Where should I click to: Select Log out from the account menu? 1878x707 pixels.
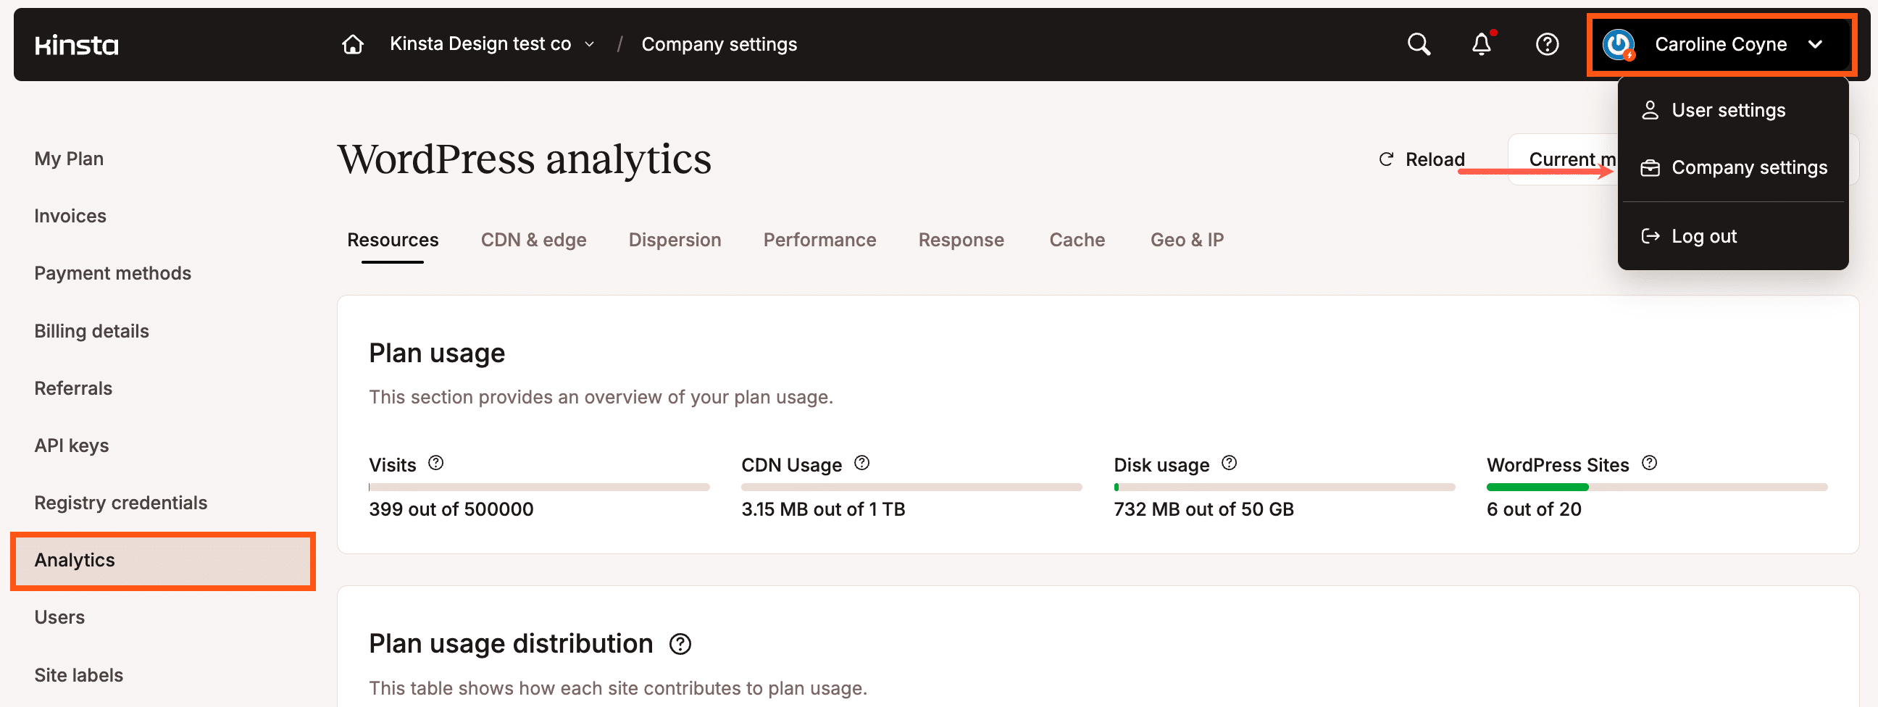coord(1705,235)
